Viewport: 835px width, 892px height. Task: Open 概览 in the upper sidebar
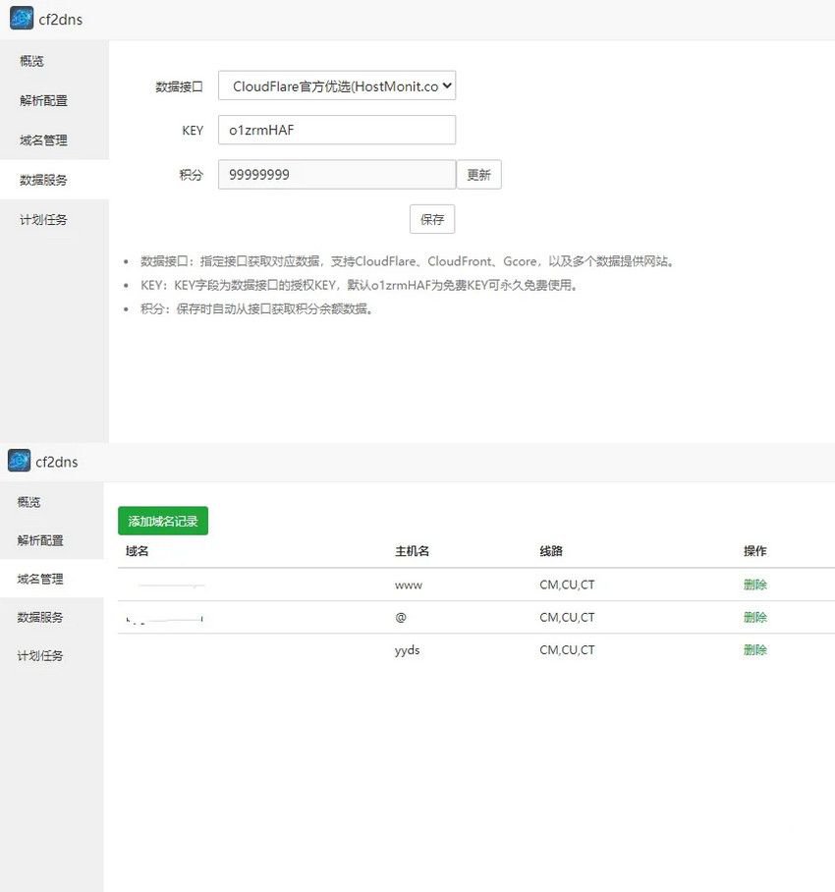coord(32,61)
